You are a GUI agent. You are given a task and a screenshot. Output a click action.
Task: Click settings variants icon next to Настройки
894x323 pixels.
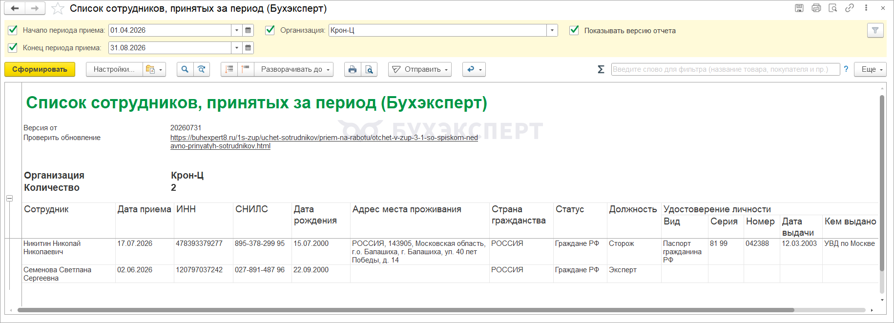pos(154,69)
